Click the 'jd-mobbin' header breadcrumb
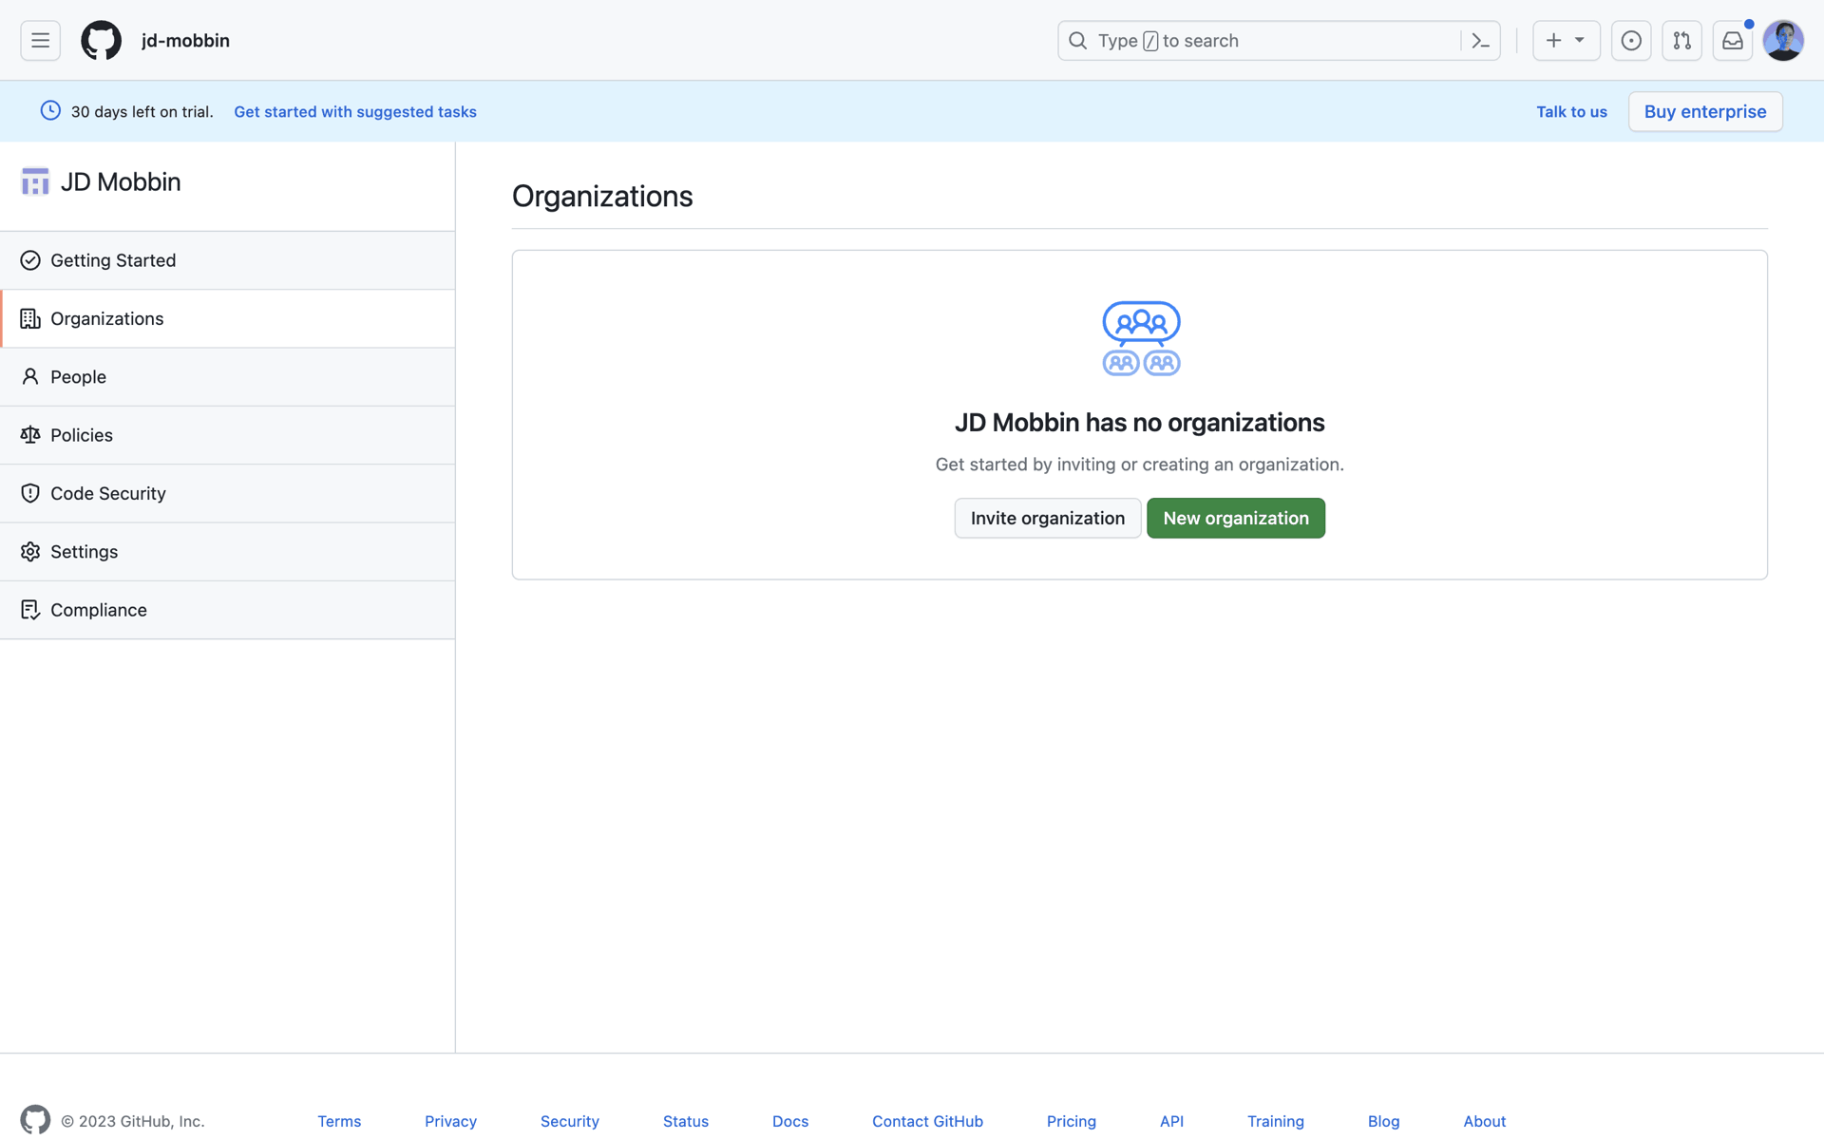The height and width of the screenshot is (1140, 1824). [x=185, y=41]
